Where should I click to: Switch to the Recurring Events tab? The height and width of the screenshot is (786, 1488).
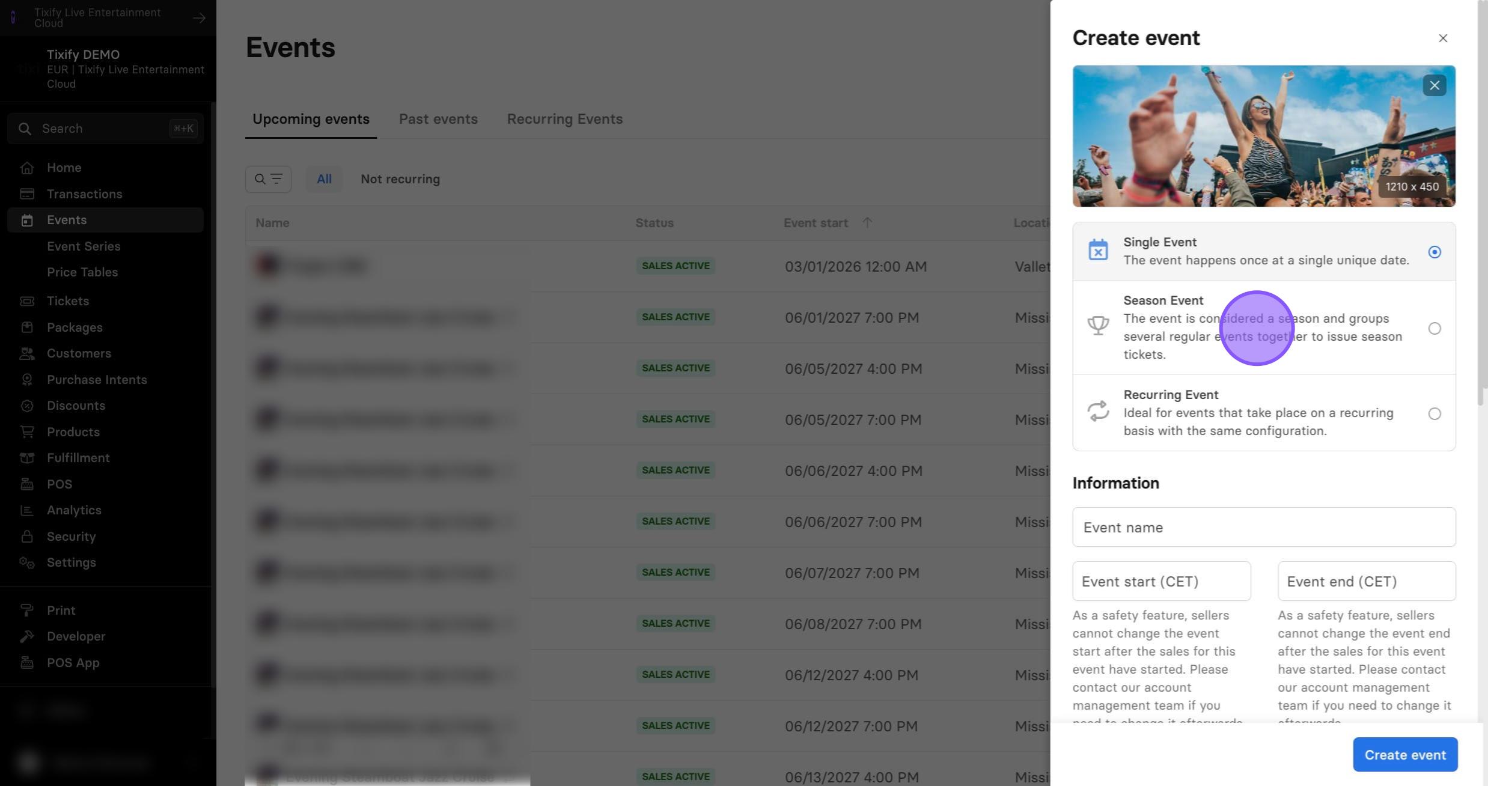click(564, 119)
